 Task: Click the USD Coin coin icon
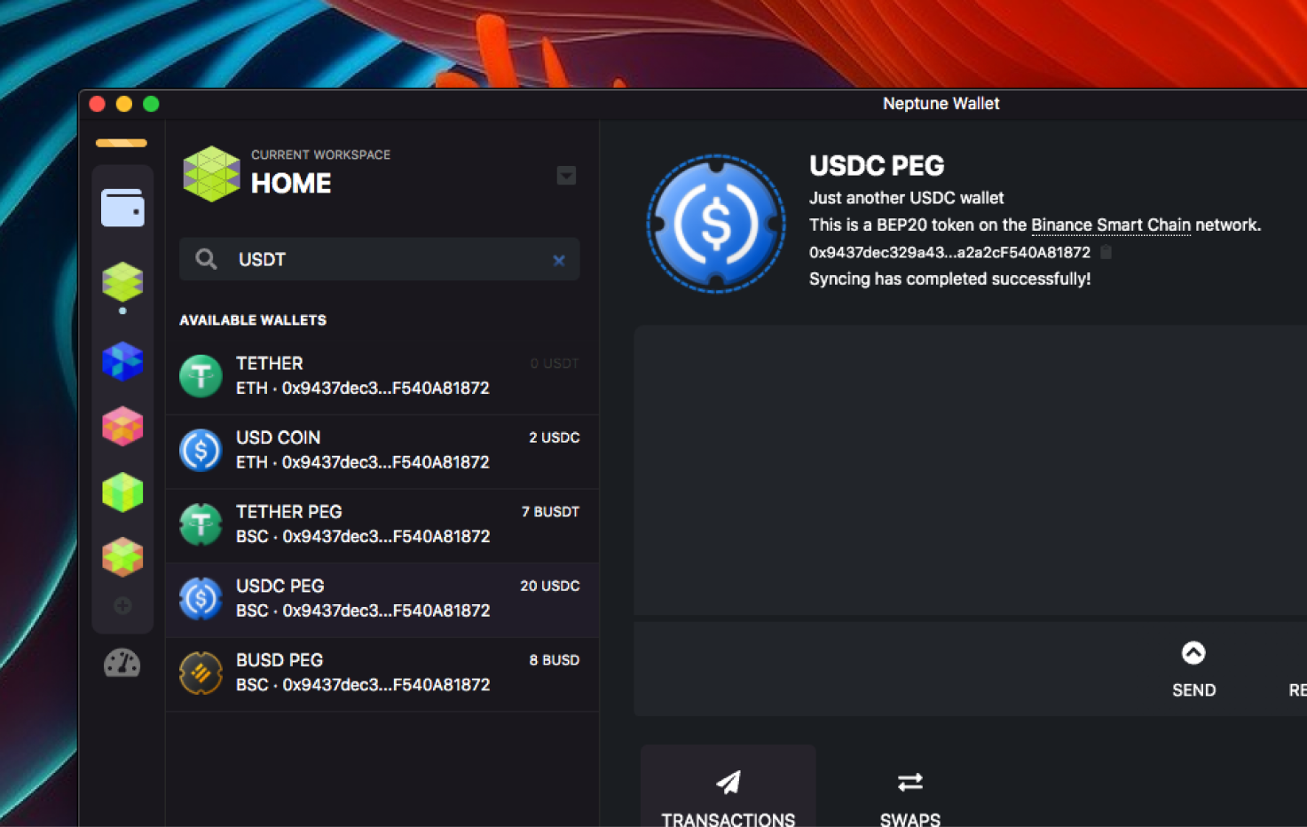[x=201, y=451]
